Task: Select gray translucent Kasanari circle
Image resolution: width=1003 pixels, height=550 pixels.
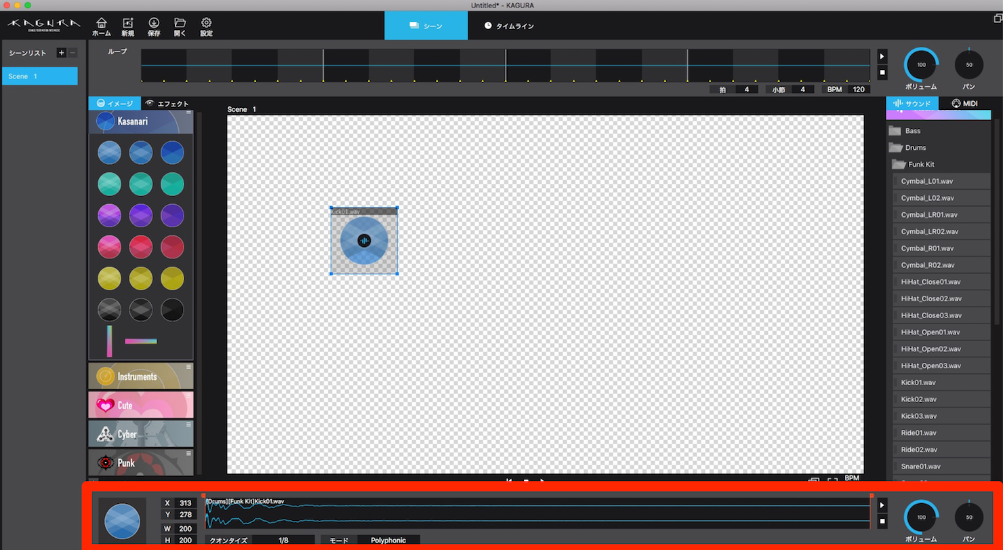Action: 109,310
